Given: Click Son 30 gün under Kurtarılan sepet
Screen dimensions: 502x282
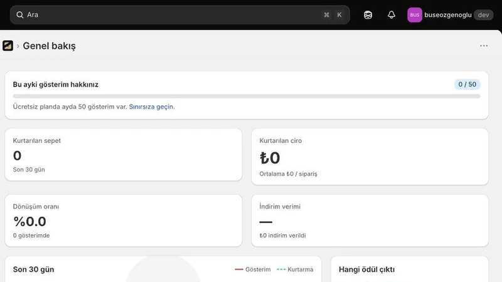Looking at the screenshot, I should 29,170.
